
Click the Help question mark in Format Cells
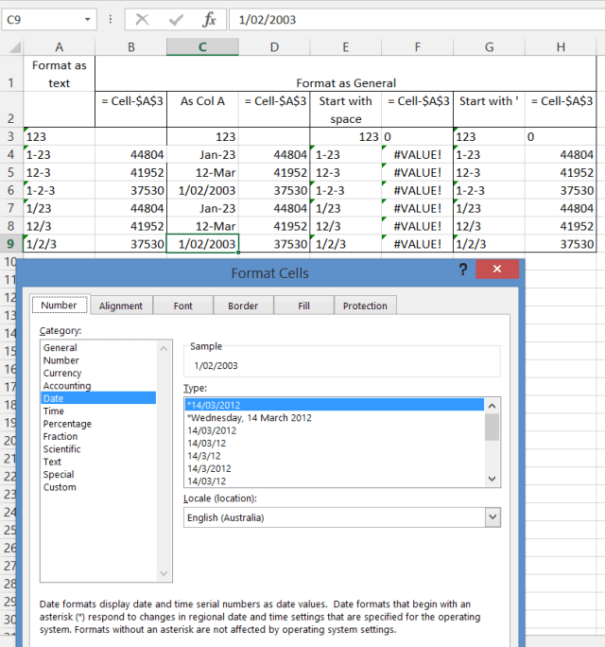[x=463, y=271]
